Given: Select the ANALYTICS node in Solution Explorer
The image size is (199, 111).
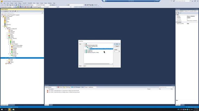Looking at the screenshot, I should coord(8,25).
